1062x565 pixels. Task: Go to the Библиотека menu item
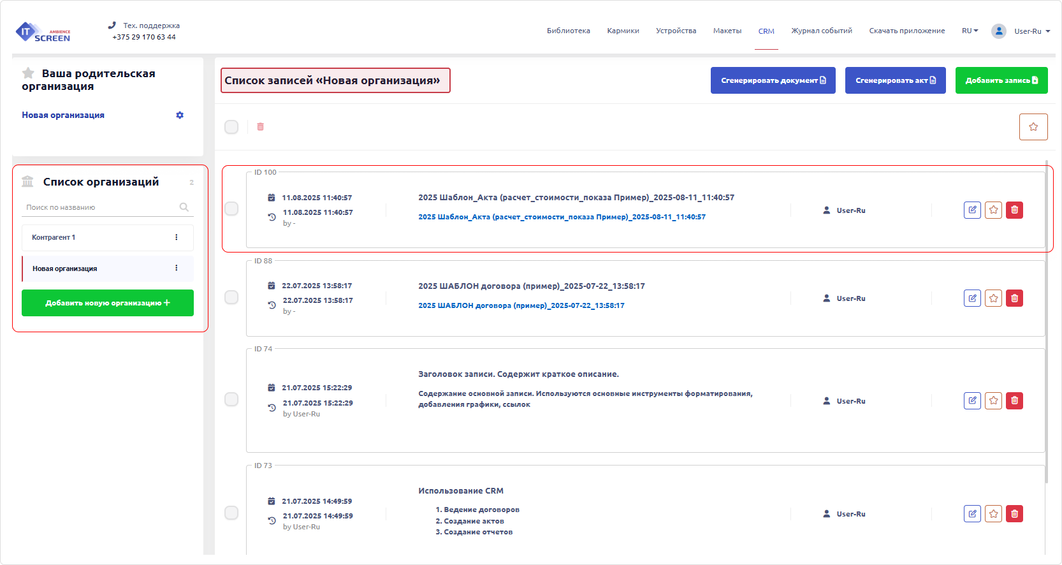pos(568,31)
